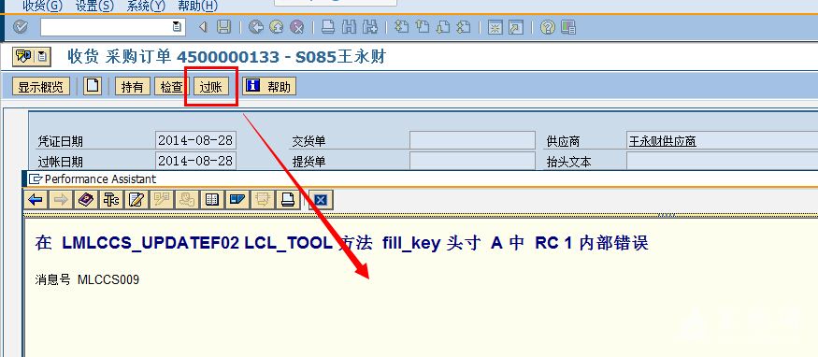Click the message number MLCCS009 text
The width and height of the screenshot is (818, 357).
click(108, 279)
